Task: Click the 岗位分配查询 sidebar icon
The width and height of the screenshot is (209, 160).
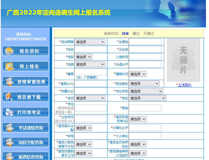Action: click(x=9, y=142)
